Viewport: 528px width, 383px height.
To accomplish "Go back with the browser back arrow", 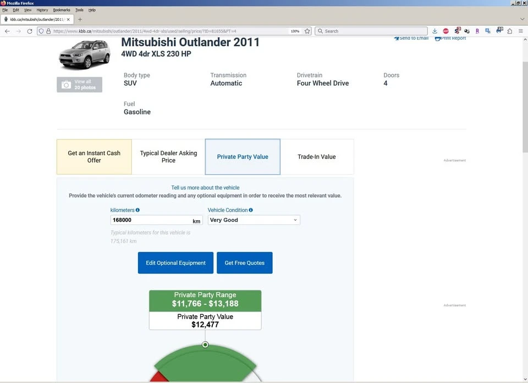I will (x=7, y=31).
